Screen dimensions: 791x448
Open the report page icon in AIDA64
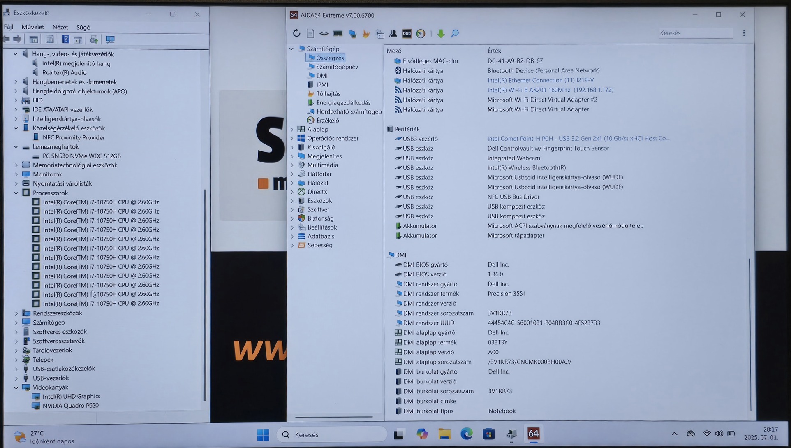pos(310,33)
